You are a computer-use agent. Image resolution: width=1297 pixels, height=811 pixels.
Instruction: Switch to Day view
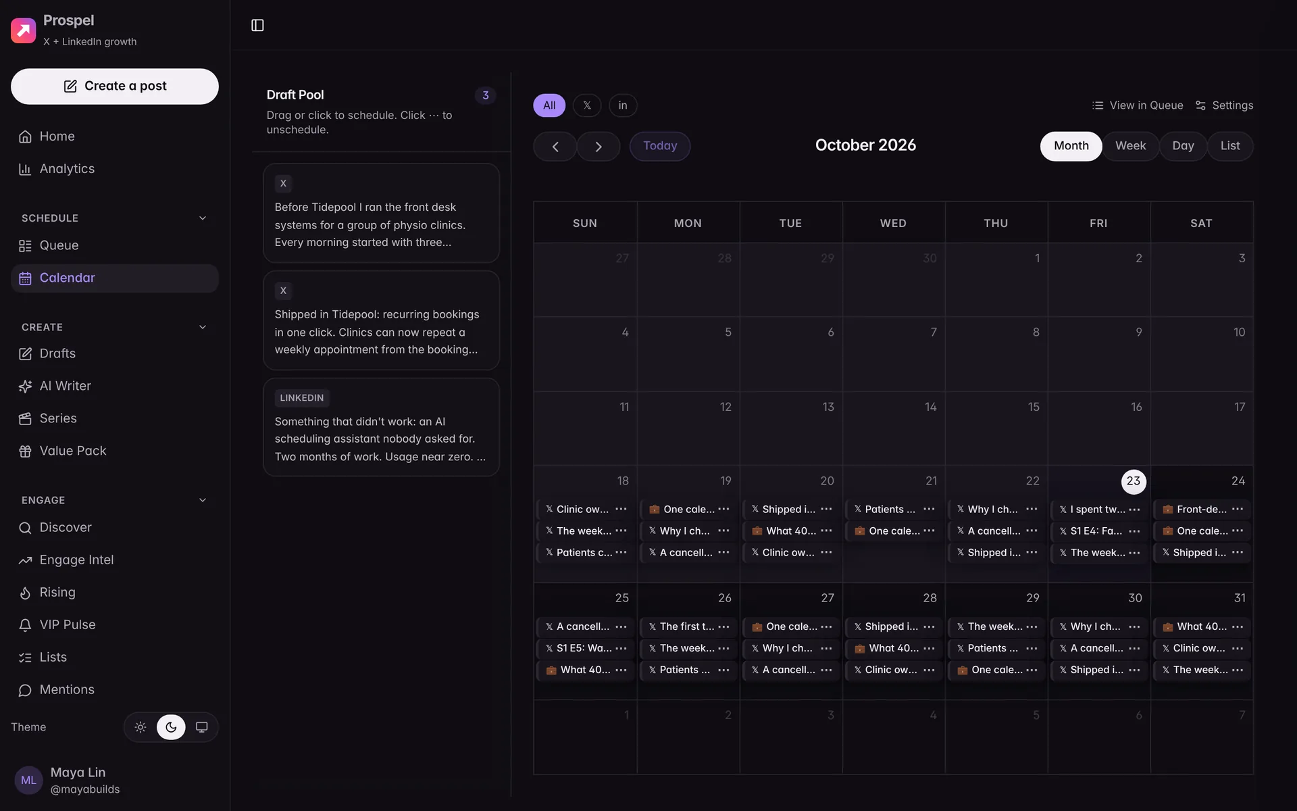(x=1183, y=146)
